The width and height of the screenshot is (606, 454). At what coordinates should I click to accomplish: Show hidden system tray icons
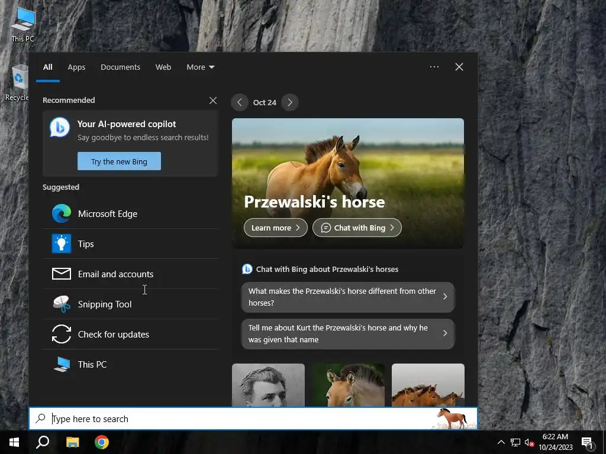tap(501, 442)
